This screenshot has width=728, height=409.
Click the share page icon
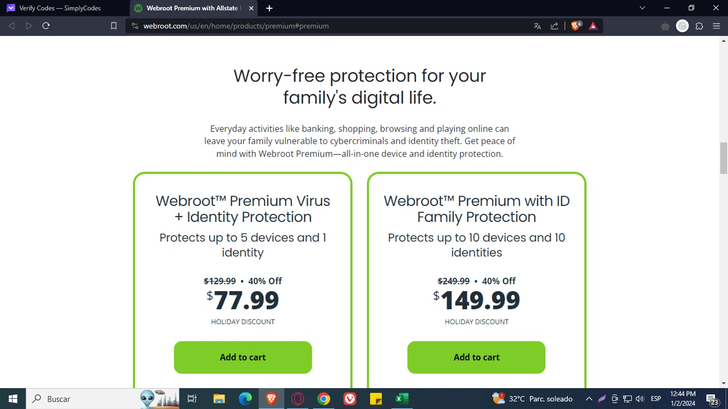pos(554,26)
